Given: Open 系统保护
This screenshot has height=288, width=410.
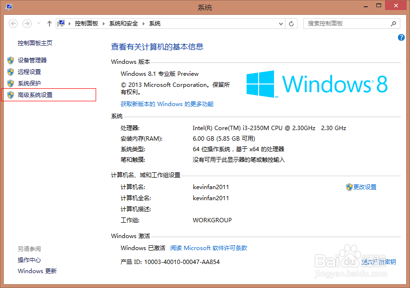Looking at the screenshot, I should point(29,84).
